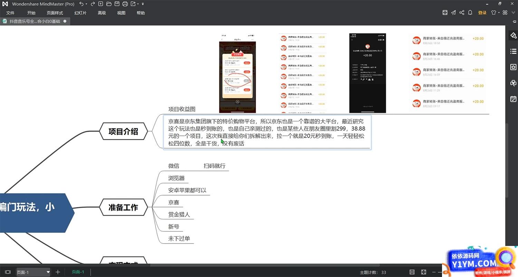The image size is (518, 277).
Task: Toggle the page panel icon in status bar
Action: click(8, 272)
